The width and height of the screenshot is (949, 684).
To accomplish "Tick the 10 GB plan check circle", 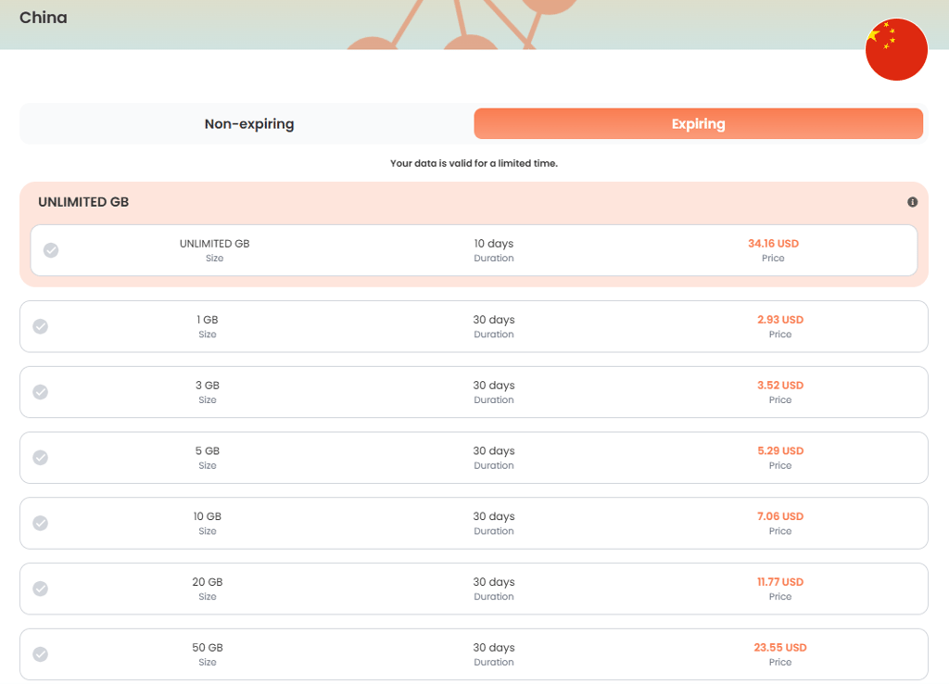I will [41, 523].
